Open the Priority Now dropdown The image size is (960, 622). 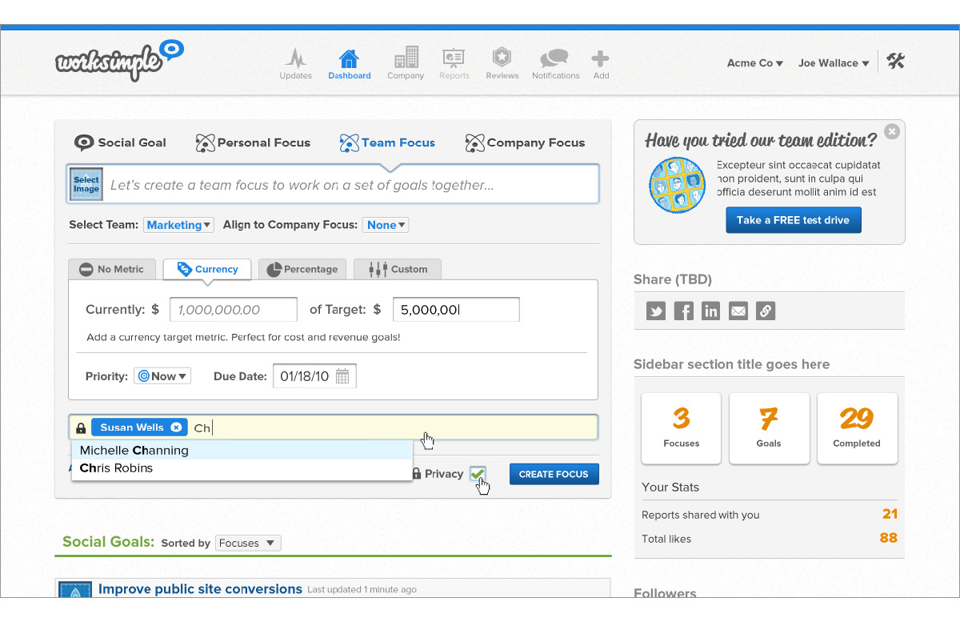click(x=162, y=376)
